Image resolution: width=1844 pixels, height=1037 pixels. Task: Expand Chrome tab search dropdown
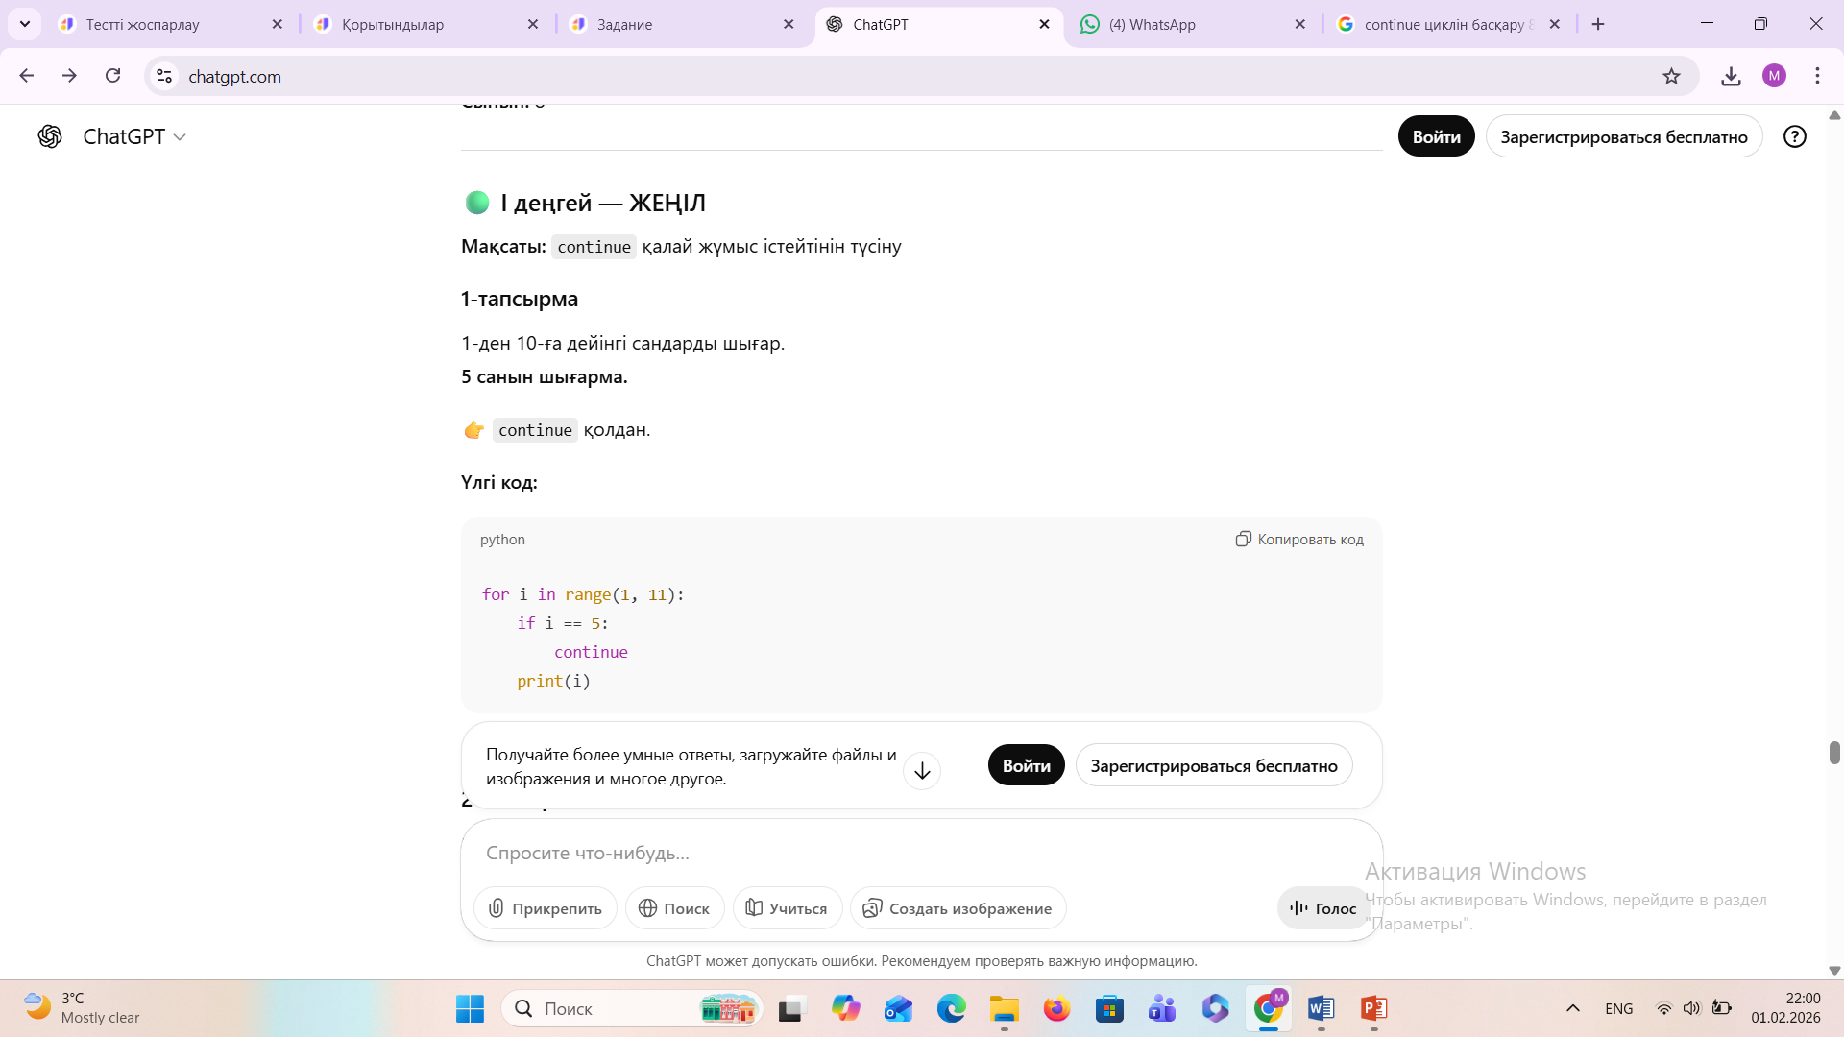[25, 24]
